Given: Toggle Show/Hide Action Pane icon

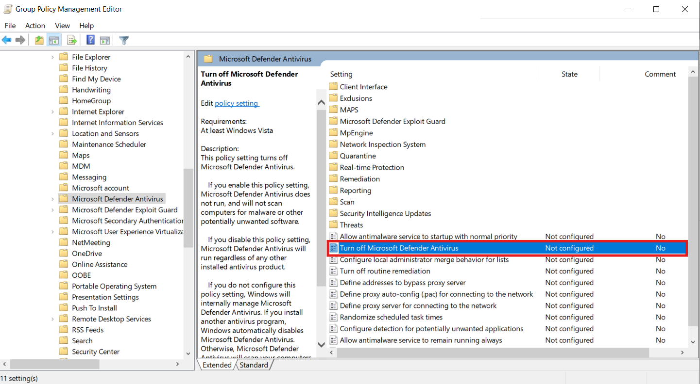Looking at the screenshot, I should pos(104,40).
